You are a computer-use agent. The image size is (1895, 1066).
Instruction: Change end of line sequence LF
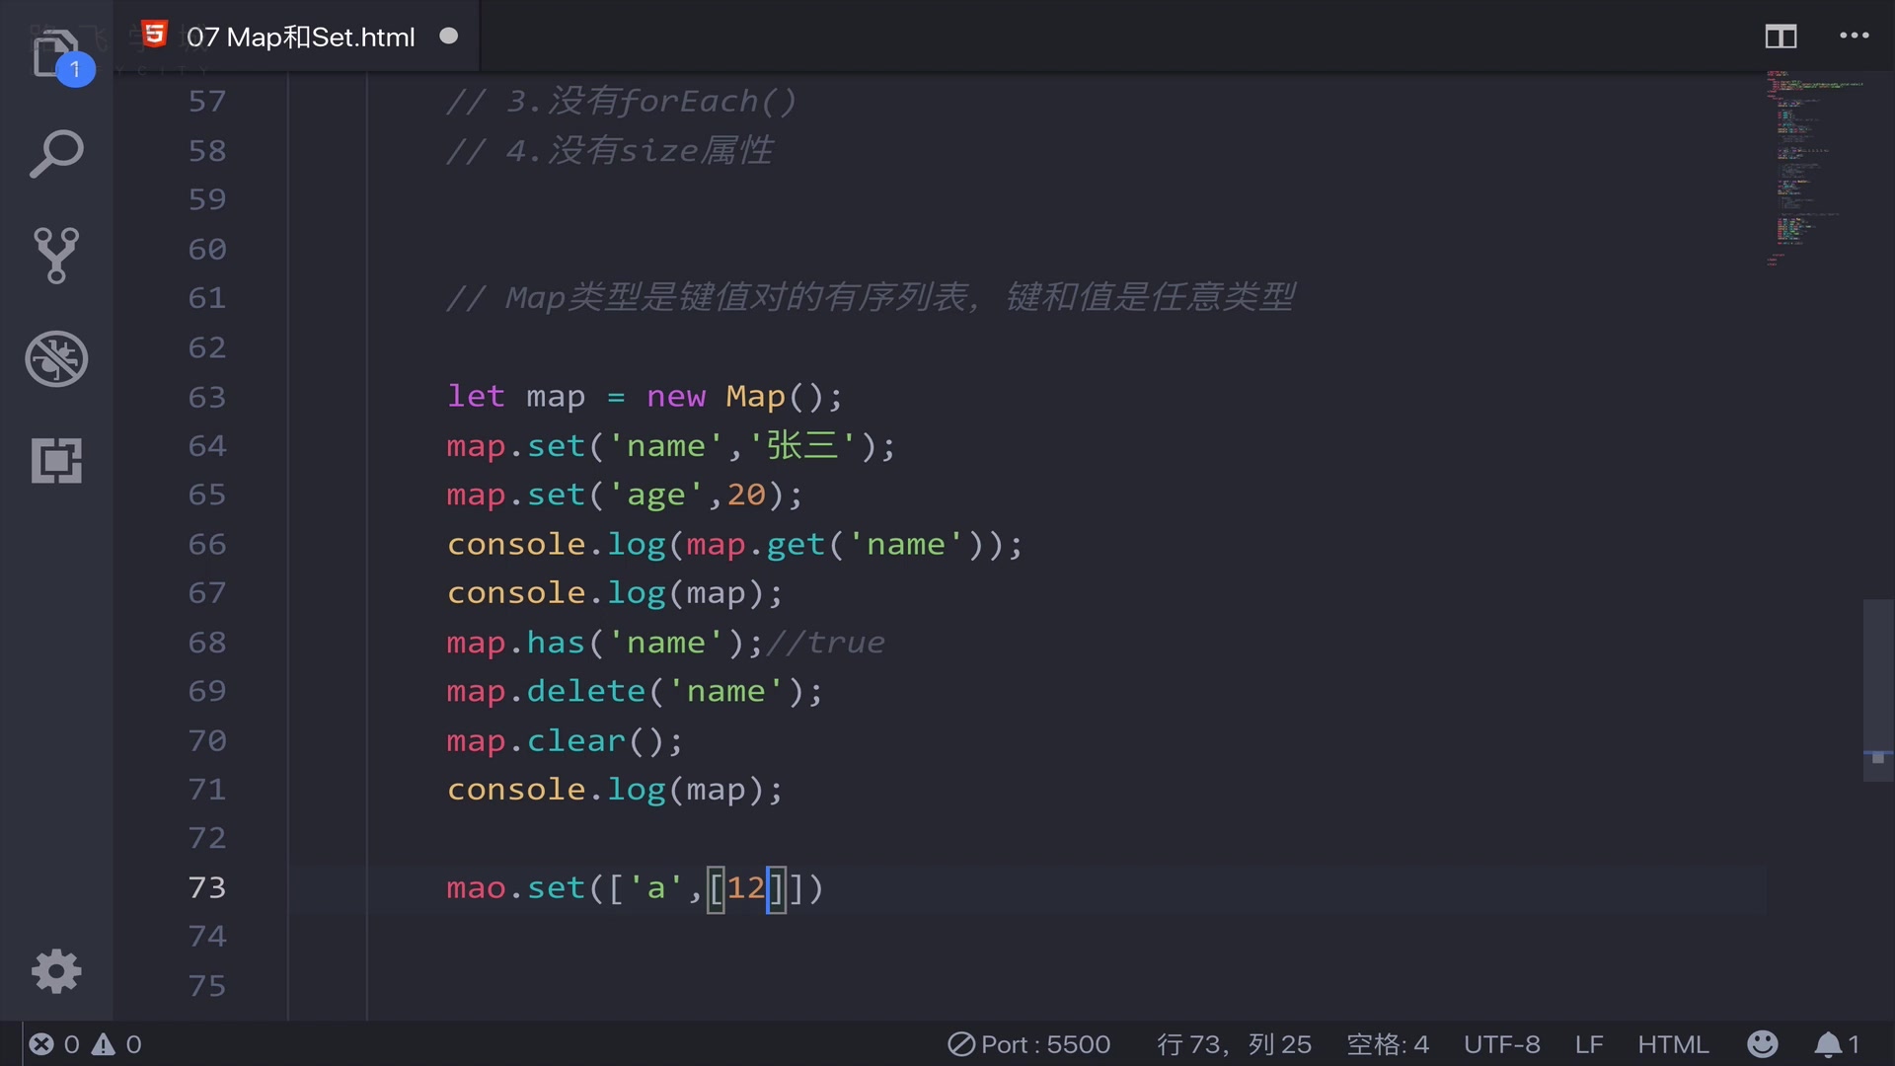[1588, 1044]
